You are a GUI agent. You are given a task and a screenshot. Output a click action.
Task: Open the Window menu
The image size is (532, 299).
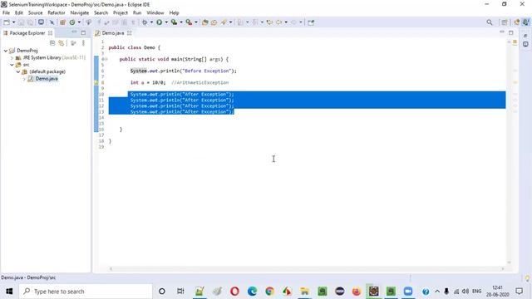point(155,13)
